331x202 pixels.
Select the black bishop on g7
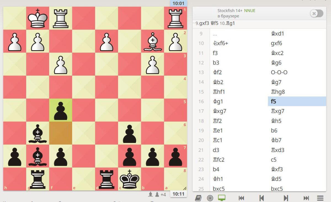pyautogui.click(x=38, y=156)
